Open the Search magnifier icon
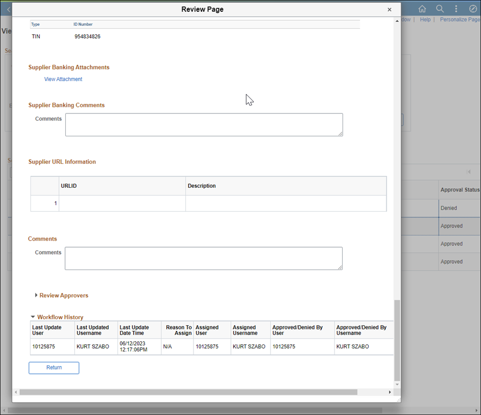The width and height of the screenshot is (481, 415). point(440,9)
